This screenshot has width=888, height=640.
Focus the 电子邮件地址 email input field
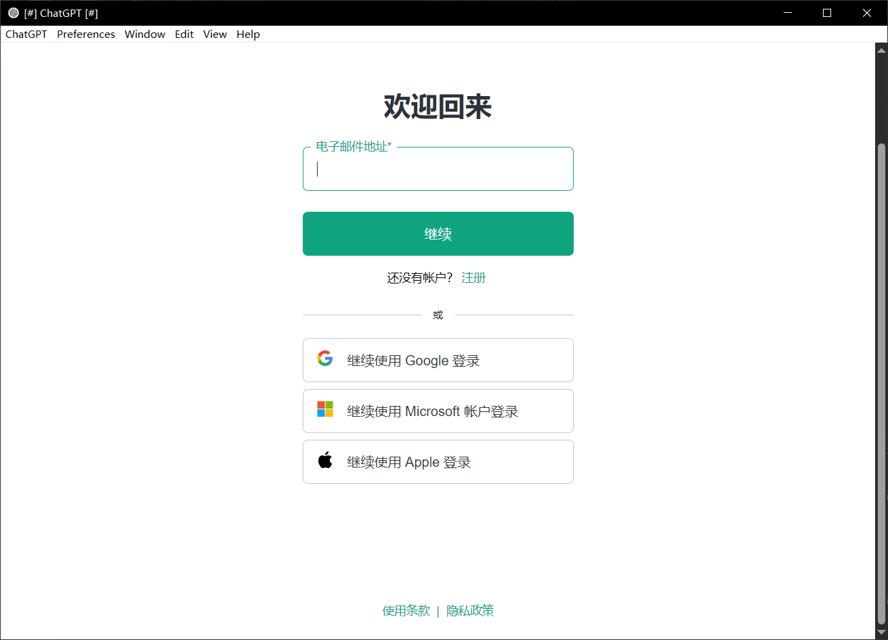(x=438, y=169)
